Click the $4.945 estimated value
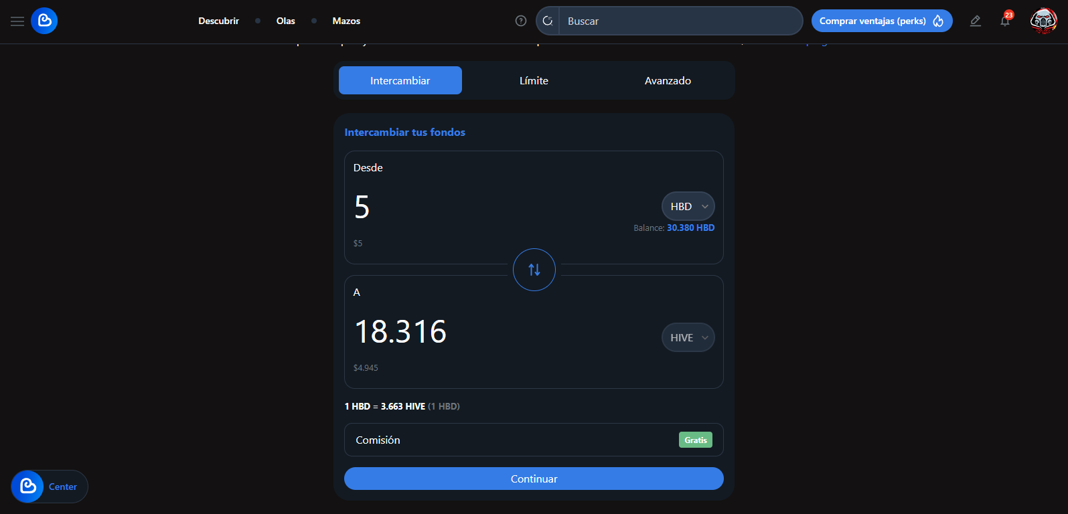This screenshot has height=514, width=1068. (366, 368)
